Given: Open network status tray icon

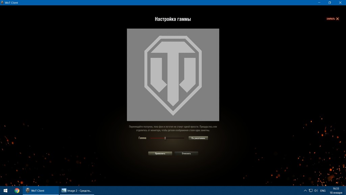Looking at the screenshot, I should [311, 191].
